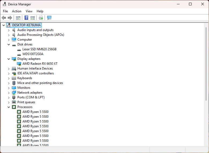The width and height of the screenshot is (209, 153).
Task: Click the icon beside AMD Radeon RX 6650 XT
Action: coord(19,64)
